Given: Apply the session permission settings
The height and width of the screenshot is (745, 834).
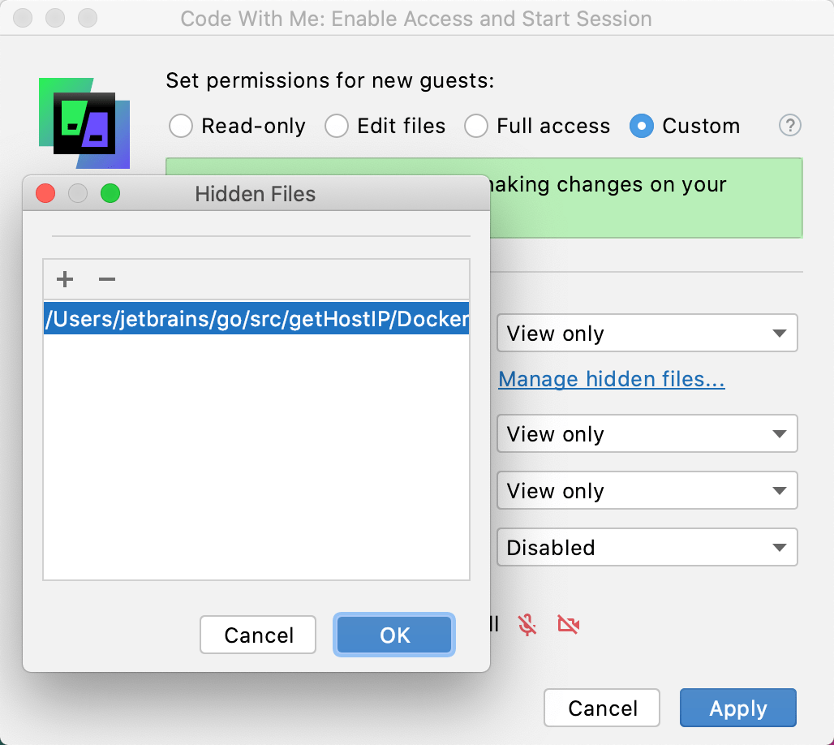Looking at the screenshot, I should tap(737, 708).
